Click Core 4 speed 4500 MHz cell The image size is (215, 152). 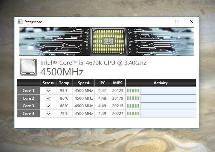pyautogui.click(x=84, y=114)
